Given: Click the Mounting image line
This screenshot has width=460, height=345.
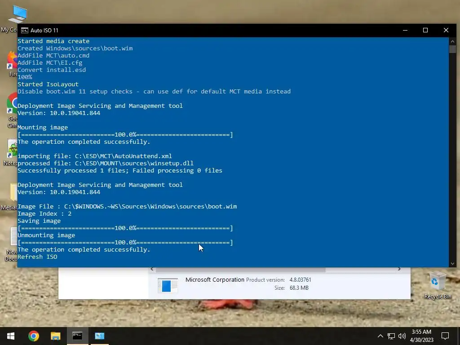Looking at the screenshot, I should 43,127.
